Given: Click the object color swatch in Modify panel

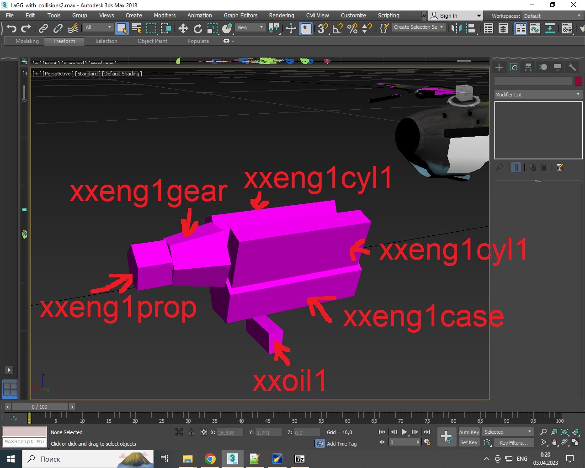Looking at the screenshot, I should pyautogui.click(x=578, y=81).
